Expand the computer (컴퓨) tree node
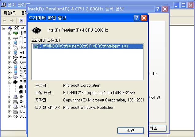Screen dimensions: 195x137 (10, 72)
